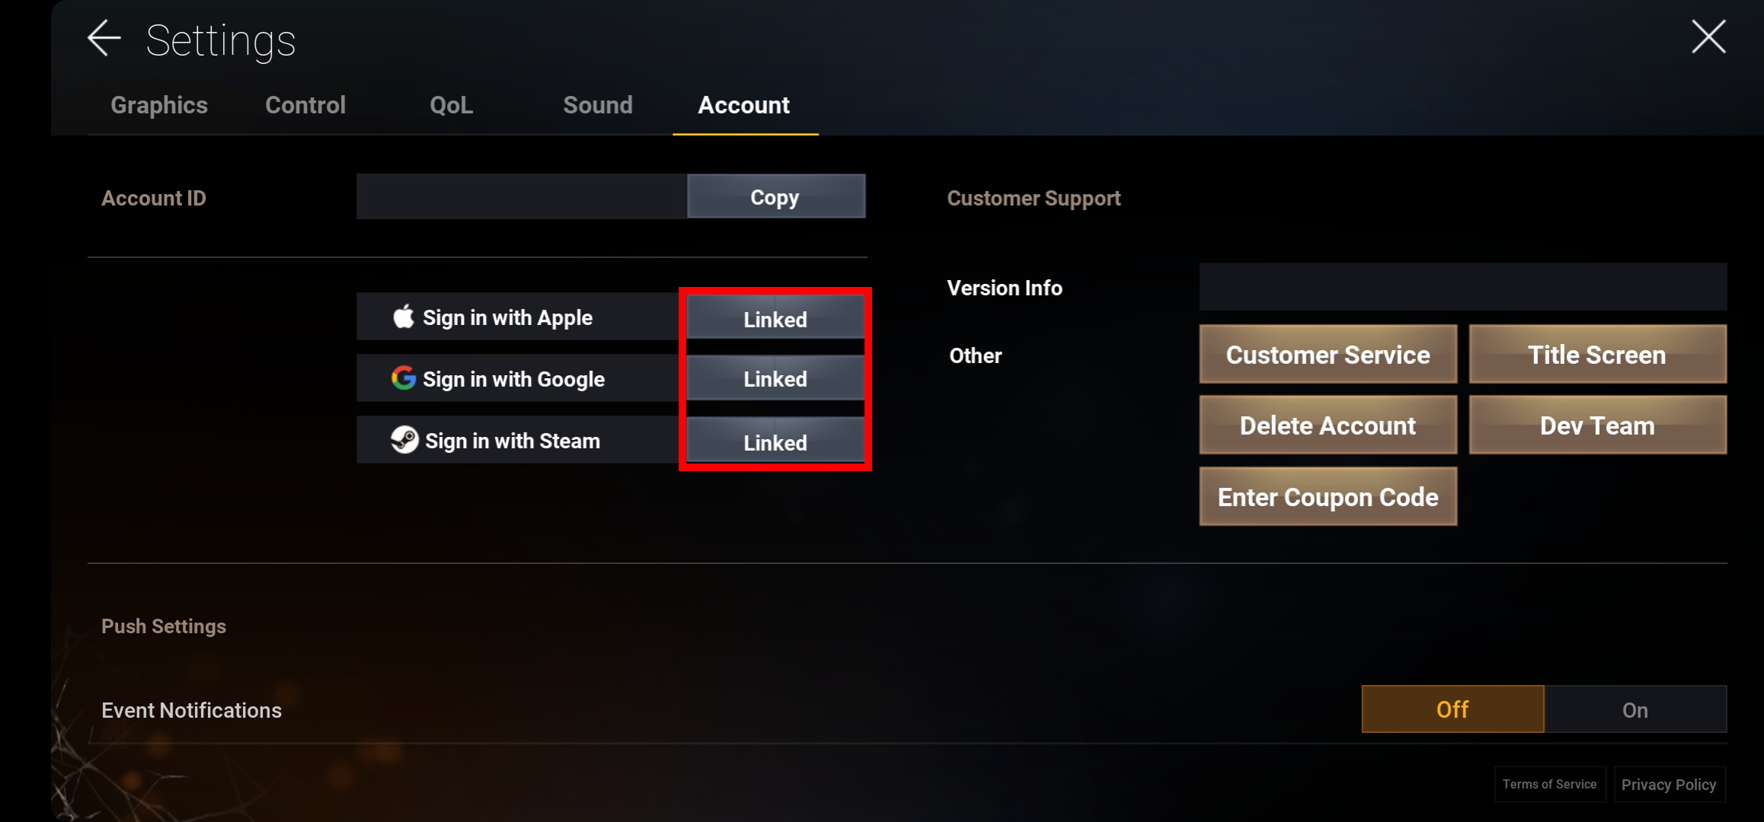Click Linked button for Steam sign-in
Screen dimensions: 1764x822
click(775, 441)
